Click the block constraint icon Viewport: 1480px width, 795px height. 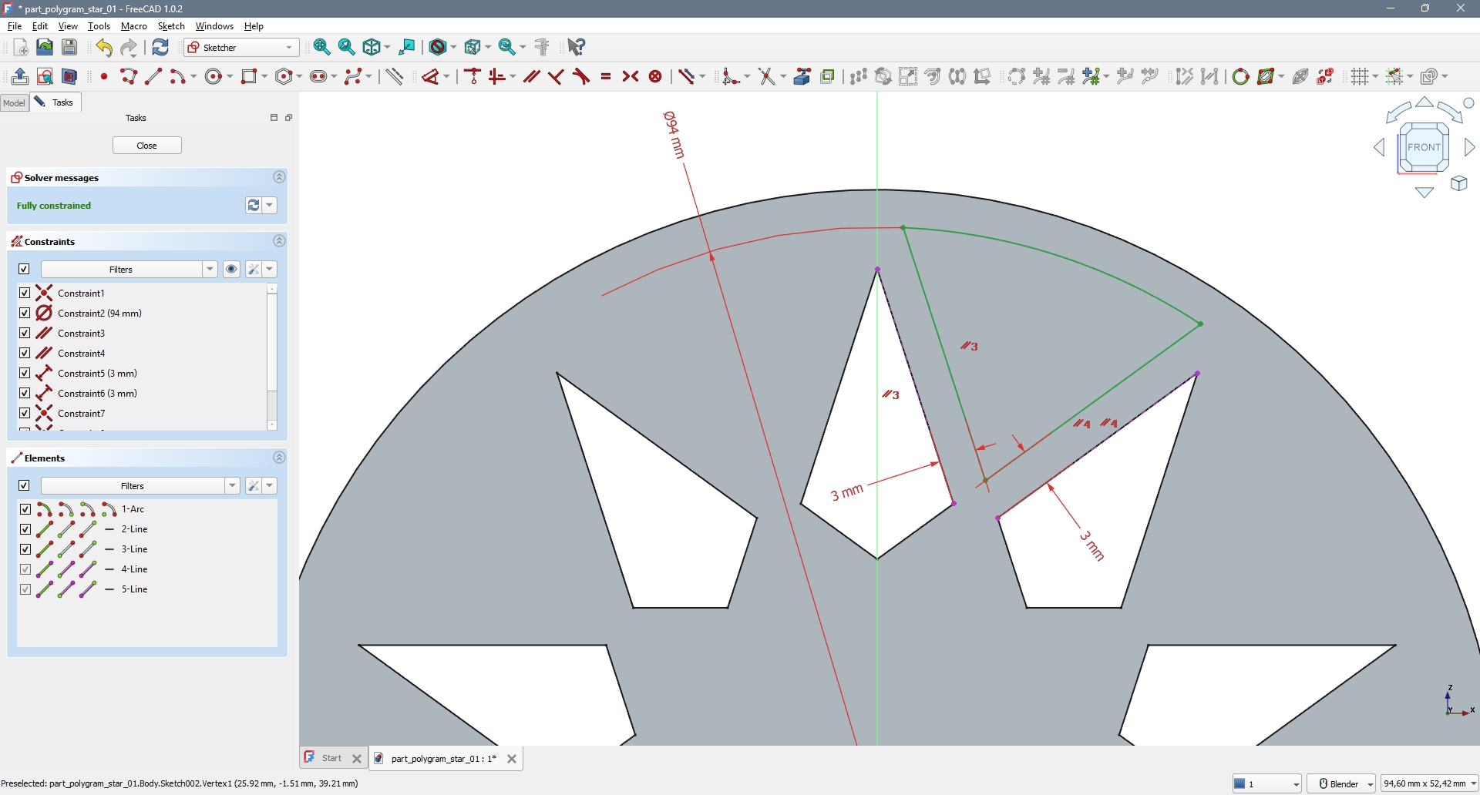[x=655, y=76]
